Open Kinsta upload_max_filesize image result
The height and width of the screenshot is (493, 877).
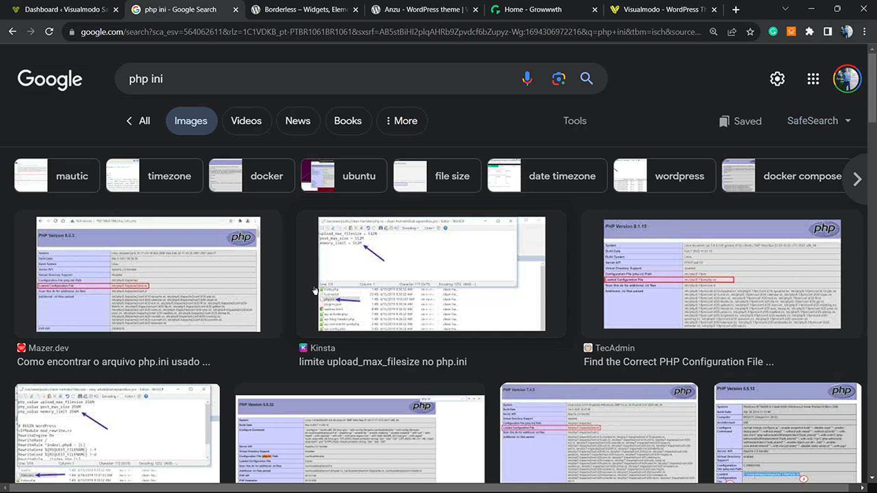(x=432, y=274)
